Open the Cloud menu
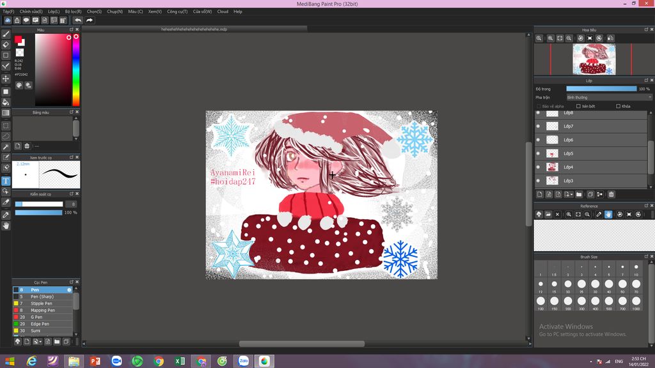This screenshot has width=655, height=368. [223, 11]
